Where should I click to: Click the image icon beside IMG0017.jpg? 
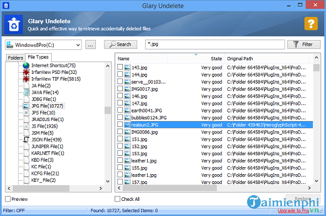127,89
